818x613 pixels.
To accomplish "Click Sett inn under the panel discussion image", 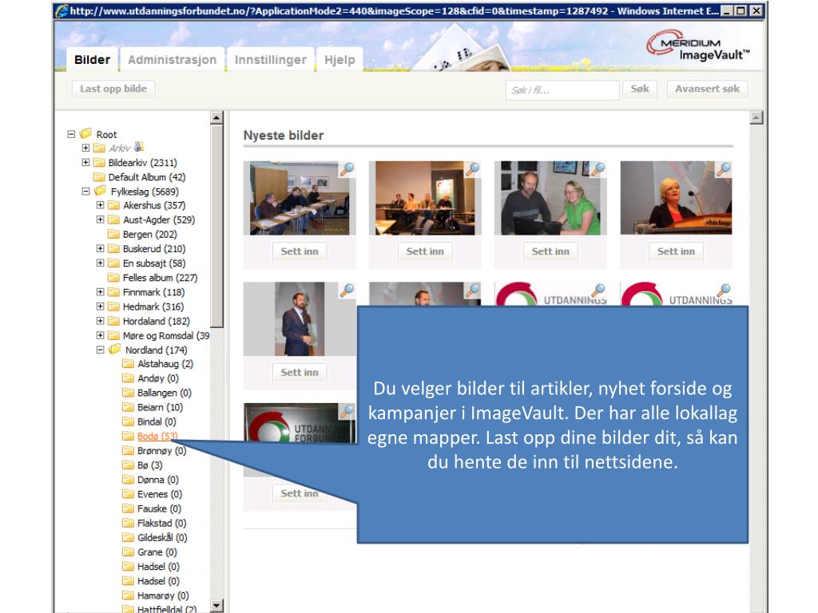I will pos(425,251).
